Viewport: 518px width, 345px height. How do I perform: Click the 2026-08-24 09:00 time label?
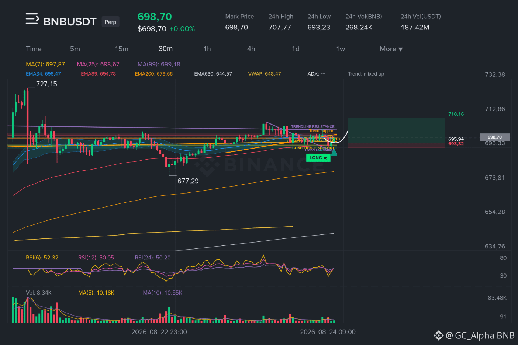328,332
